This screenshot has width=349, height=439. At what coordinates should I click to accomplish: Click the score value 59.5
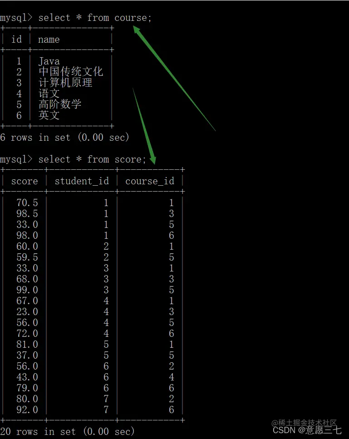(27, 257)
